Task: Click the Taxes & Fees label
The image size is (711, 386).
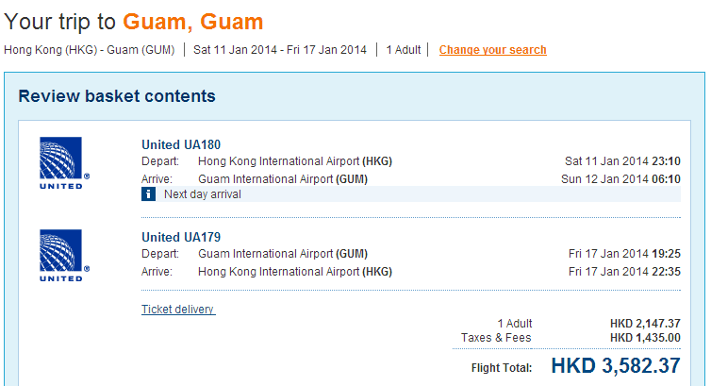Action: tap(496, 337)
